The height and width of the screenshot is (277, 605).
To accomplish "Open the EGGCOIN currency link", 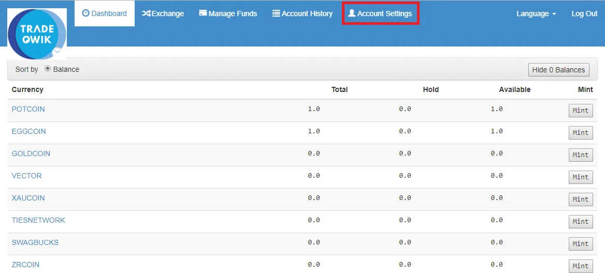I will (29, 132).
